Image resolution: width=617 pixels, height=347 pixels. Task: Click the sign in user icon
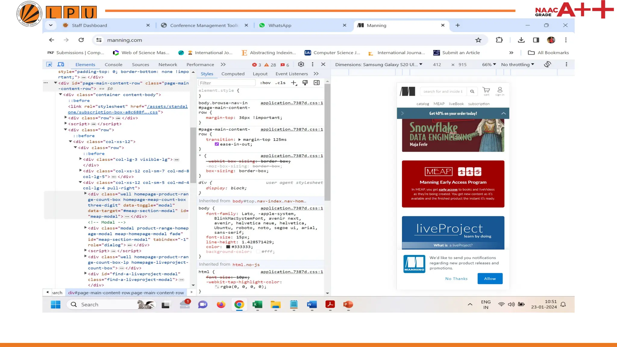pos(500,90)
